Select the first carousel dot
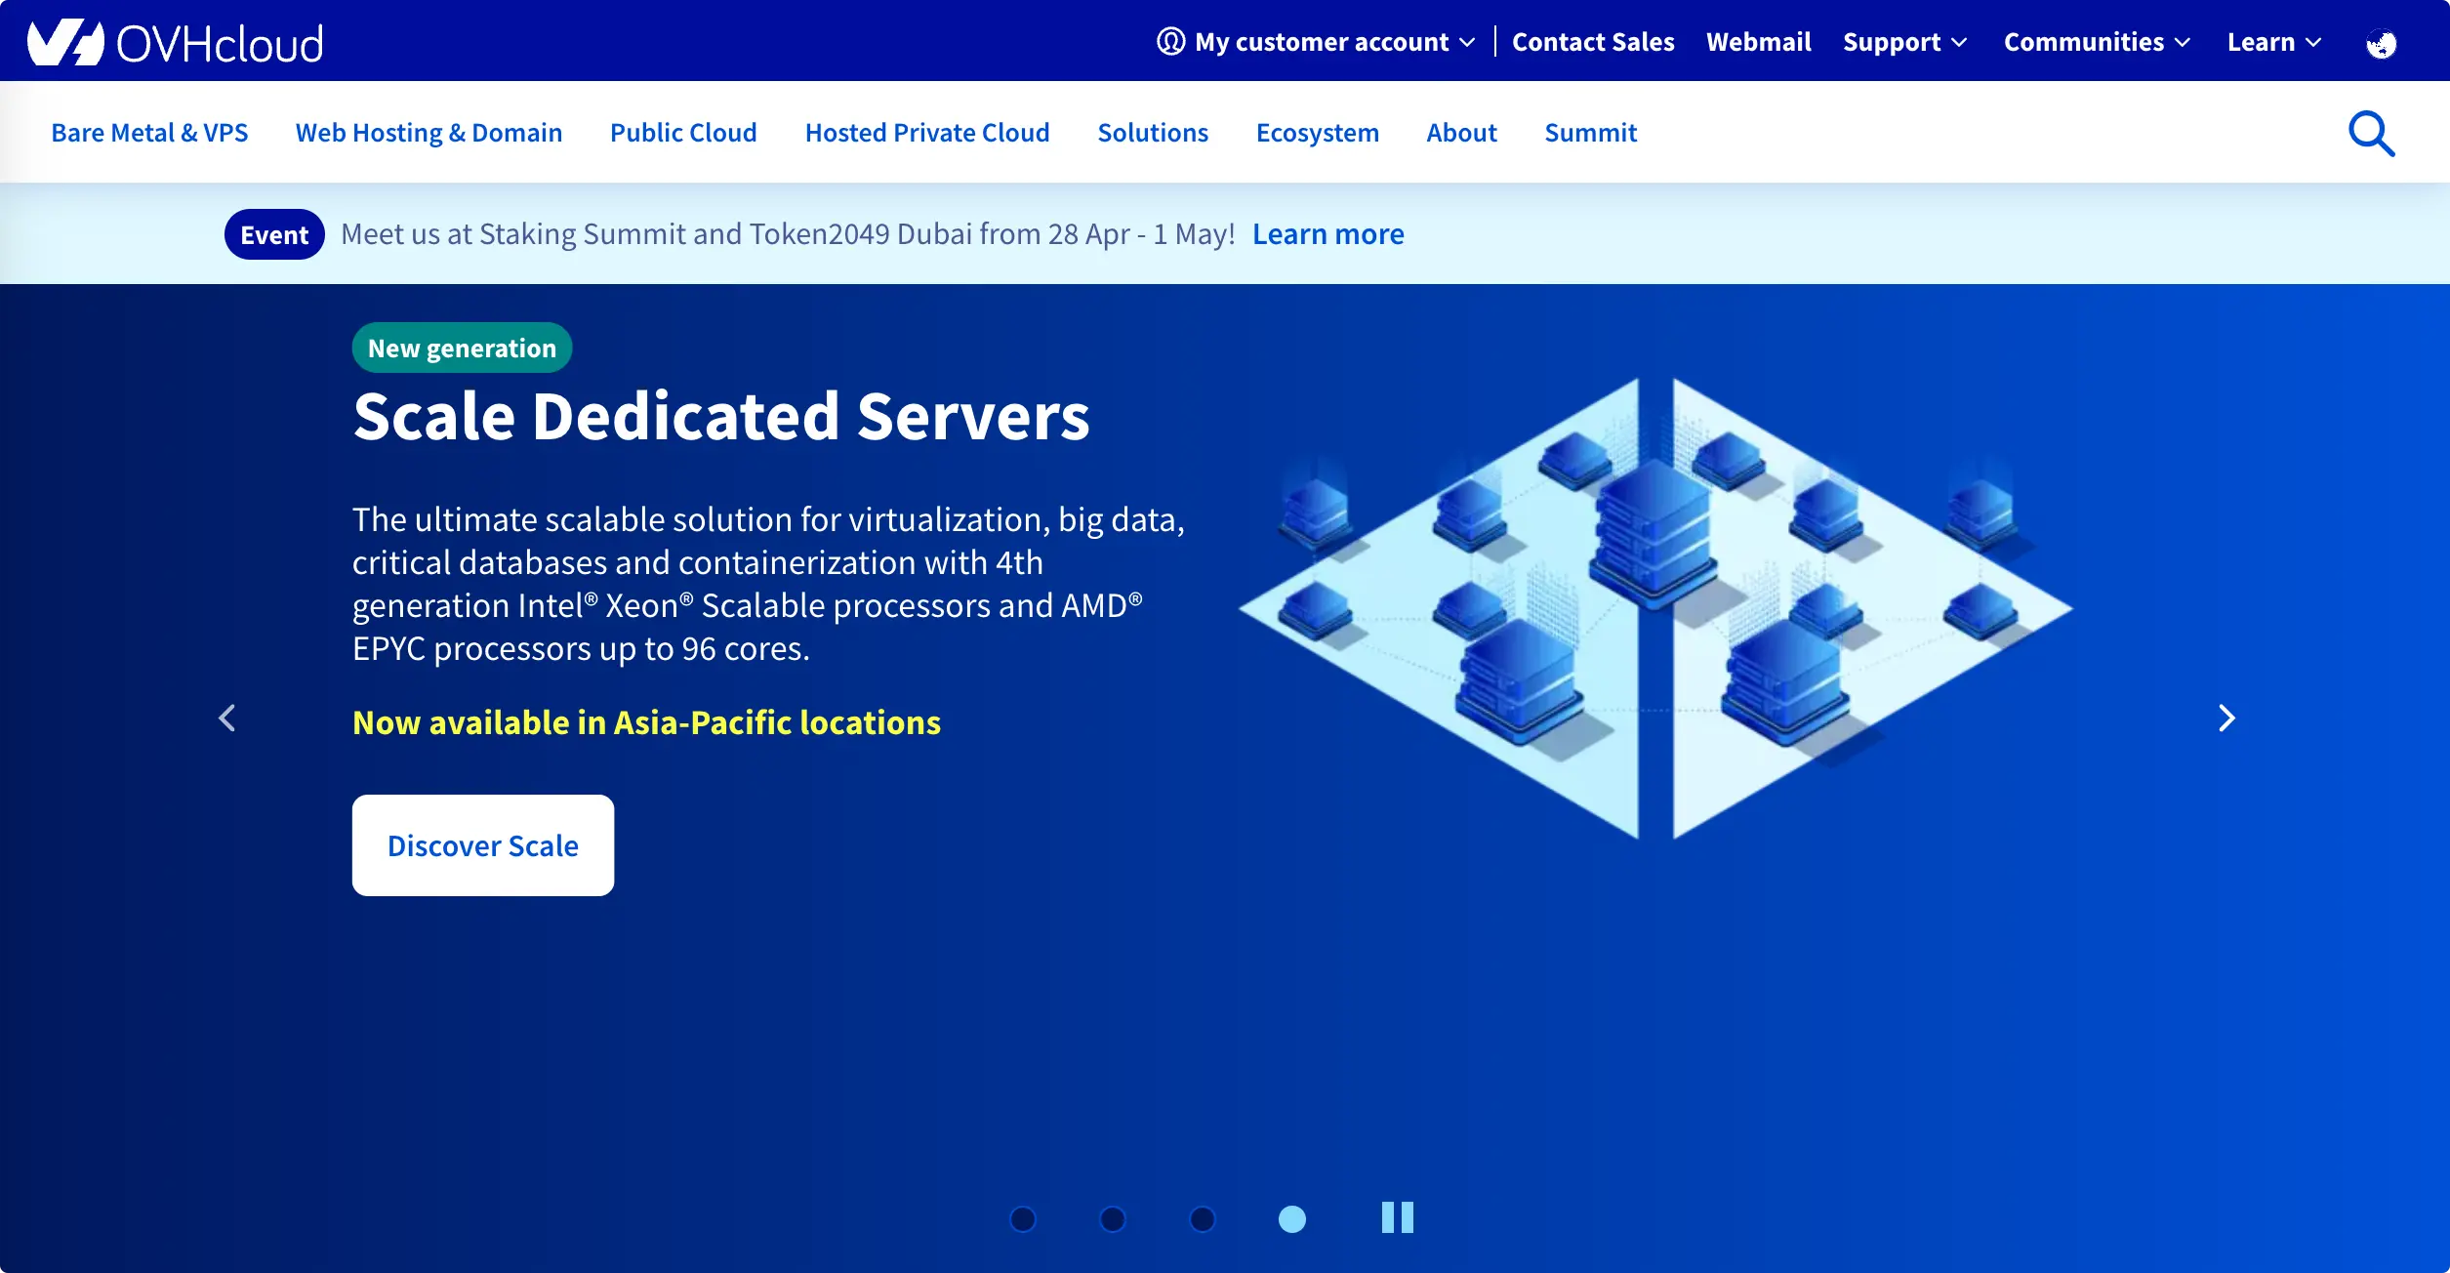The height and width of the screenshot is (1273, 2450). (1023, 1219)
